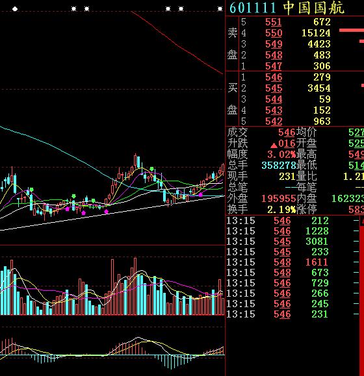
Task: Select the tick row with volume 3081
Action: coord(292,241)
